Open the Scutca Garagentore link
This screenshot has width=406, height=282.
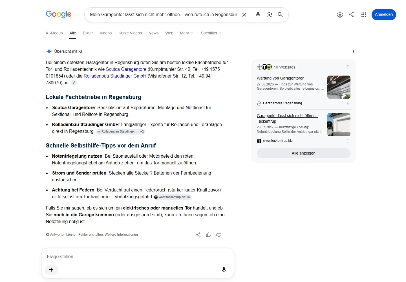[x=126, y=69]
